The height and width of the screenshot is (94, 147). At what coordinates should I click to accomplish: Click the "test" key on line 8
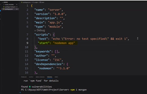tap(43, 39)
